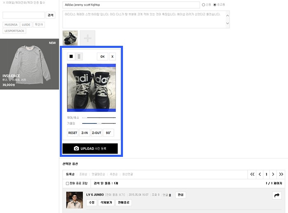
Task: Click the 판매종료 (end sale) button
Action: point(124,203)
